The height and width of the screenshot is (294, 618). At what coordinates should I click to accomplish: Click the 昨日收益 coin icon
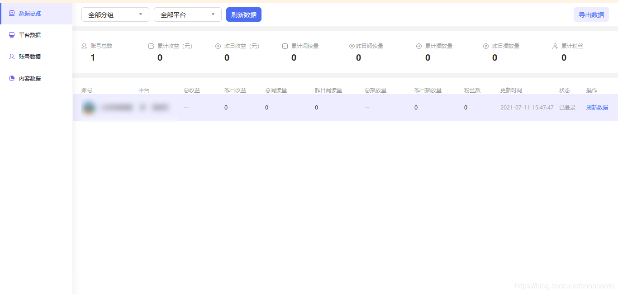point(218,46)
